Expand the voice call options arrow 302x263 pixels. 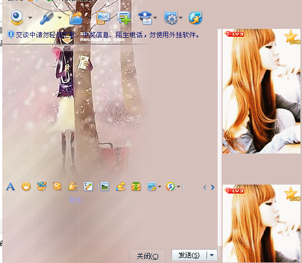(x=60, y=18)
